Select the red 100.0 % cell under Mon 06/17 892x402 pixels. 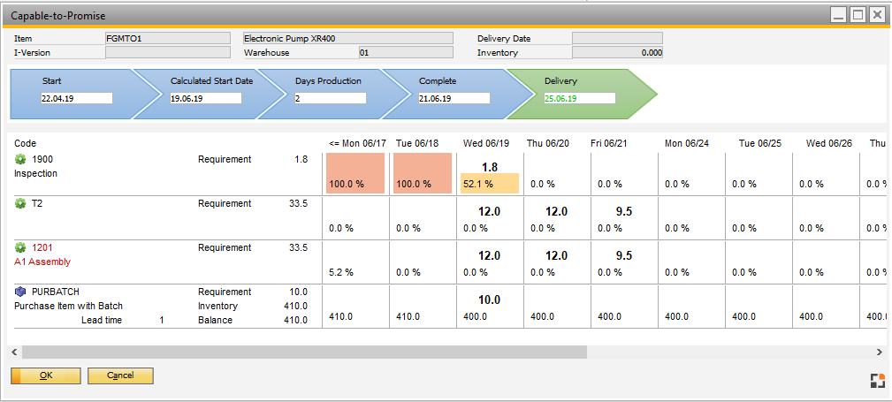tap(355, 174)
